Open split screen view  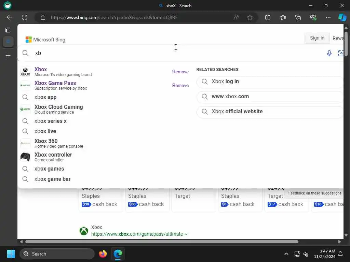[x=268, y=17]
